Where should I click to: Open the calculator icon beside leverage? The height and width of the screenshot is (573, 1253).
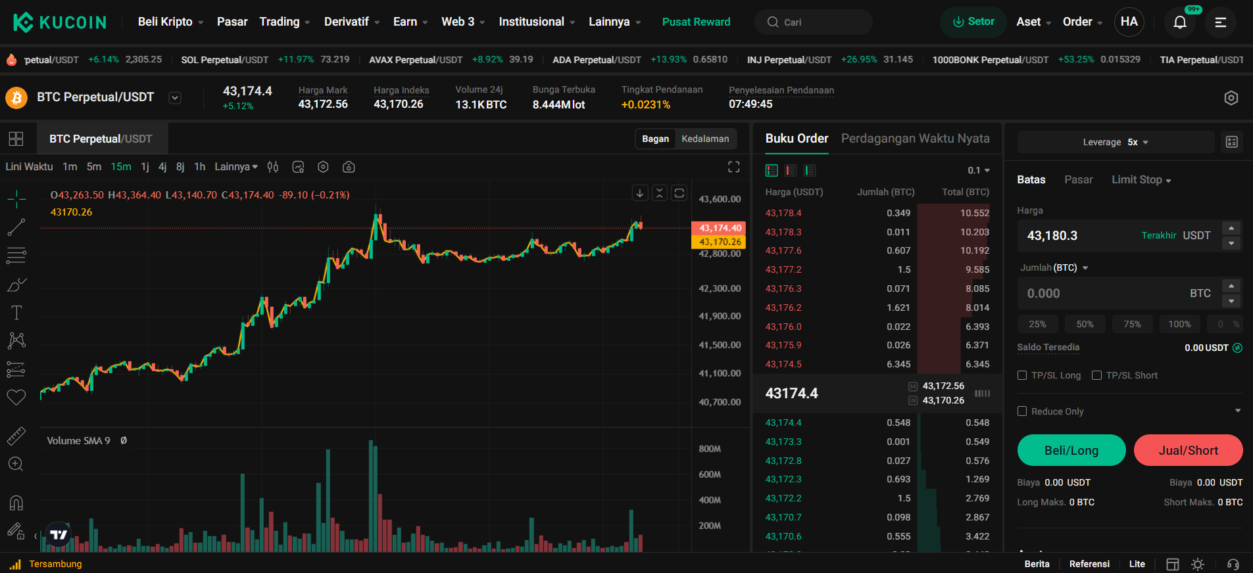1232,142
